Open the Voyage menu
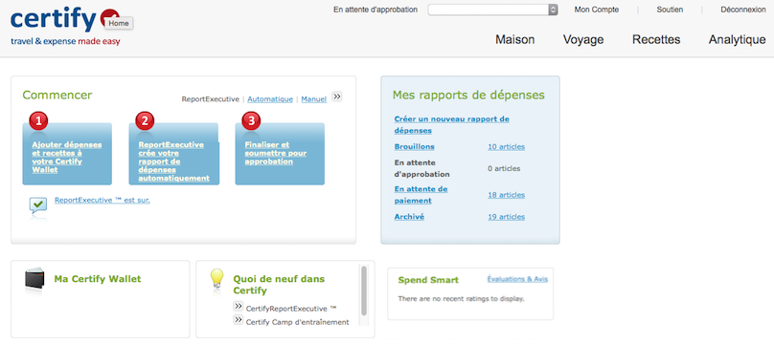 [583, 40]
